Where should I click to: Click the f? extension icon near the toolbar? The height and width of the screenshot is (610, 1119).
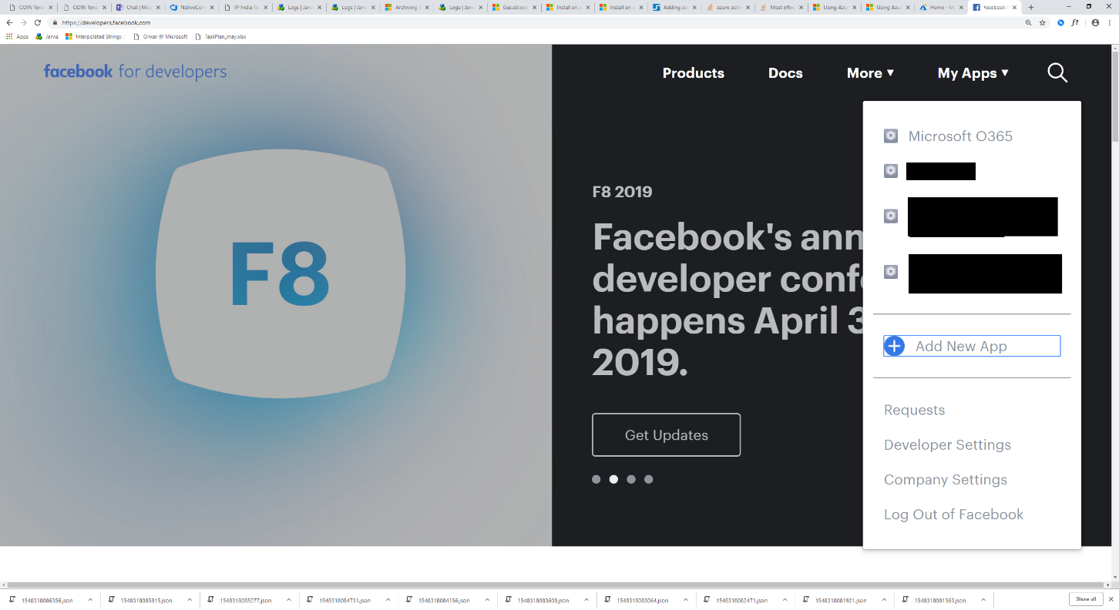click(1076, 23)
